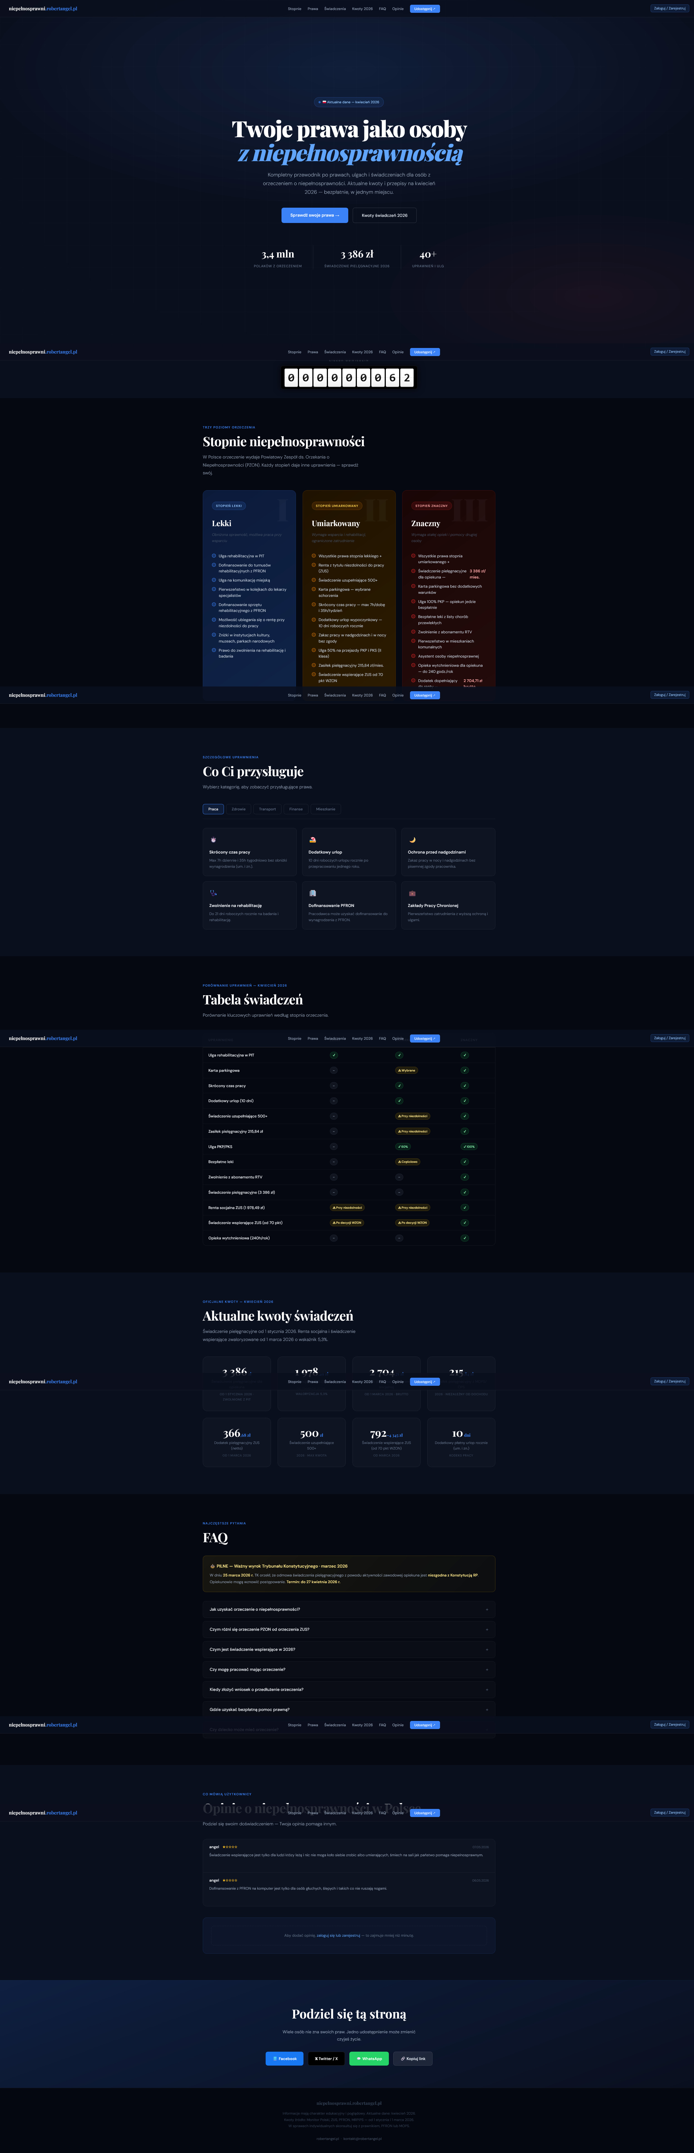Click Zasiłek pielęgnacyjny 215,84 zł/mies. in Umiarkowany card

coord(351,665)
